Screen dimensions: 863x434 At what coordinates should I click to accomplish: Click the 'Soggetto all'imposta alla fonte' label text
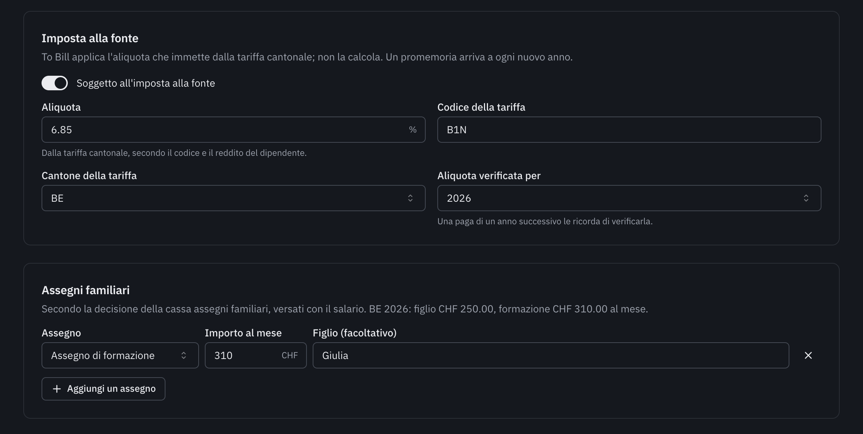pos(146,83)
